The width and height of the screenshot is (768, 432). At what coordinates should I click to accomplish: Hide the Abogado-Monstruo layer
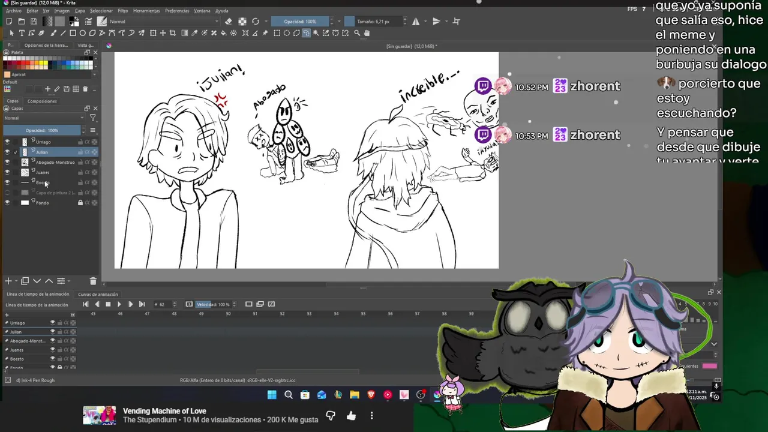click(7, 162)
